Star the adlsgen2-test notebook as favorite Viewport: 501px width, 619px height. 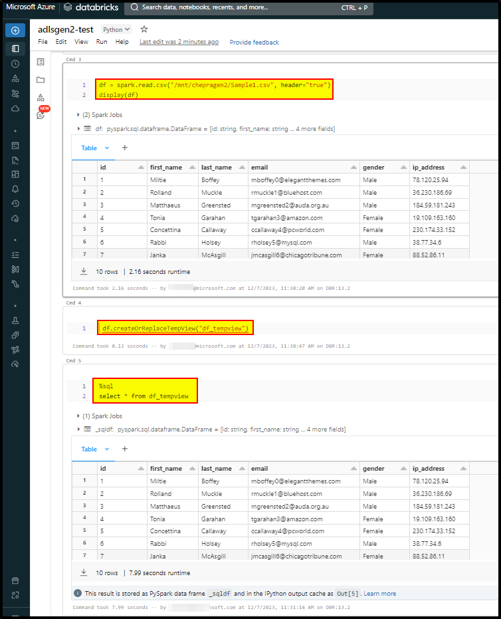144,29
